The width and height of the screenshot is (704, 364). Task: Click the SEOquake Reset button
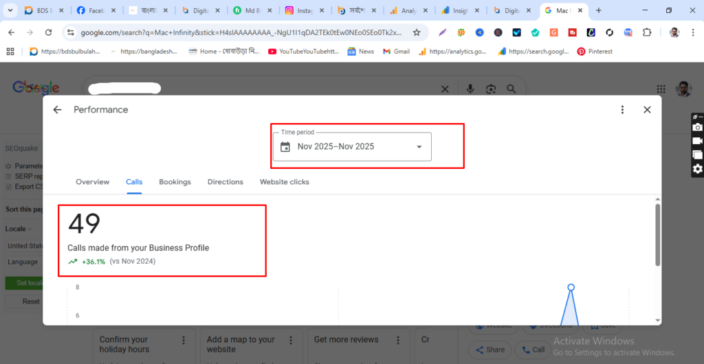(24, 302)
